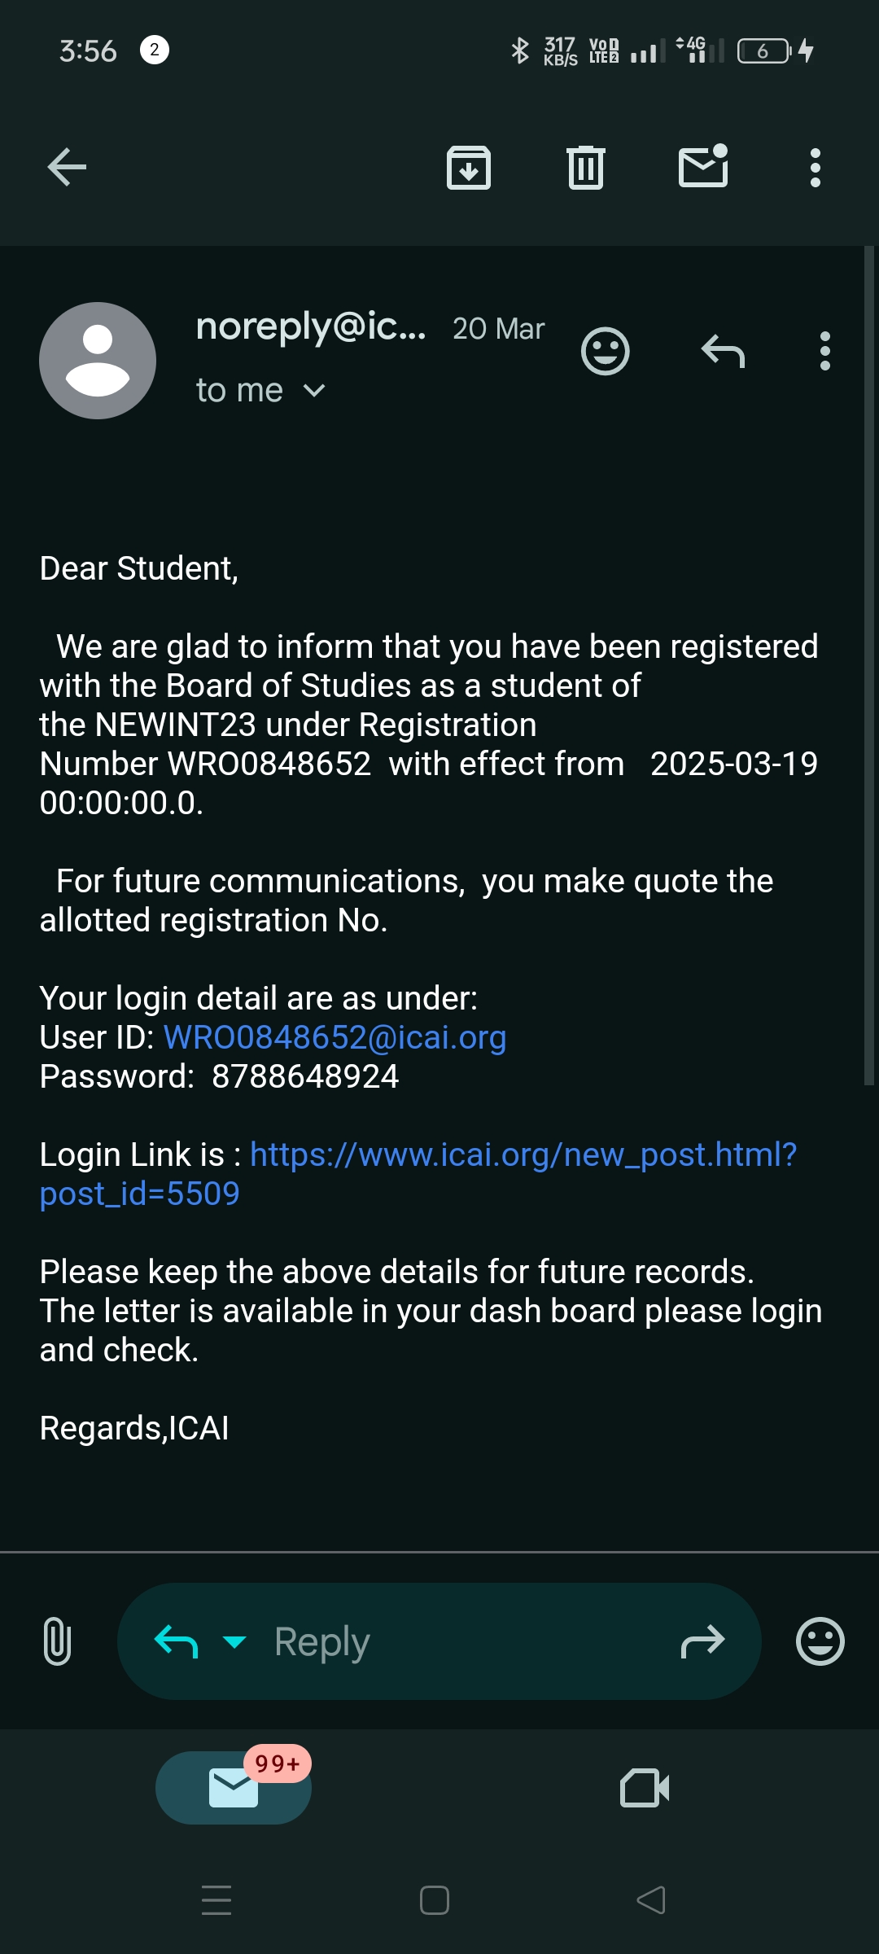Tap the Android home navigation button

coord(435,1900)
